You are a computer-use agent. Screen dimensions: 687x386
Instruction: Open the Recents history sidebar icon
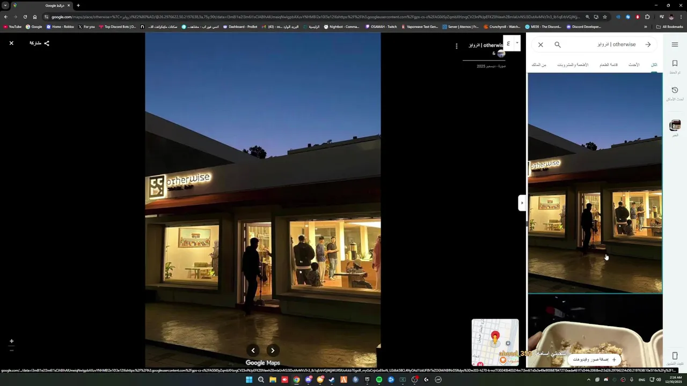point(675,93)
